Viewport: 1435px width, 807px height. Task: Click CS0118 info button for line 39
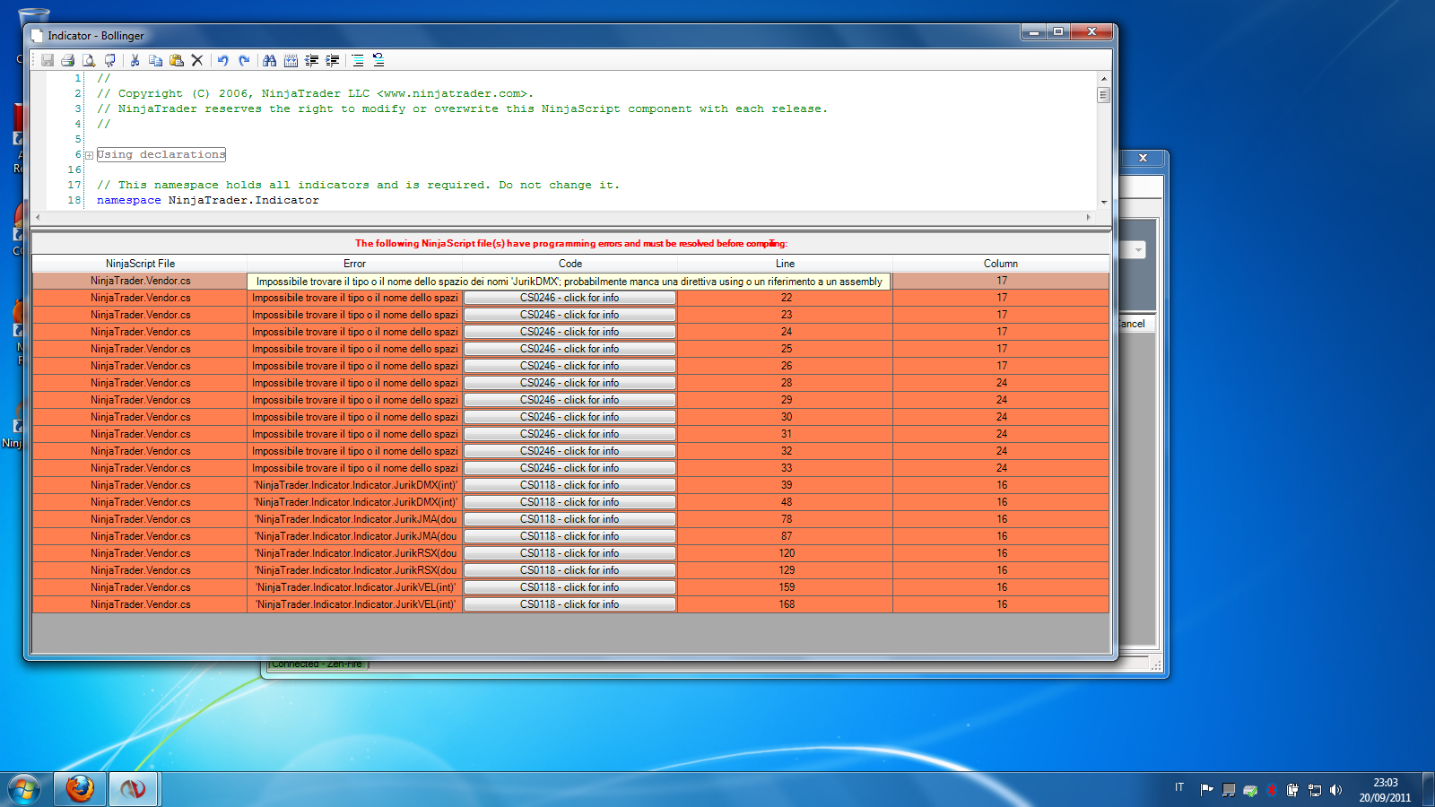coord(570,485)
